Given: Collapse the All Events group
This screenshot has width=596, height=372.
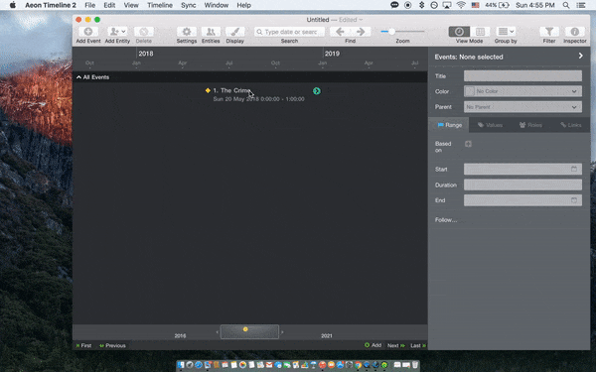Looking at the screenshot, I should tap(78, 77).
